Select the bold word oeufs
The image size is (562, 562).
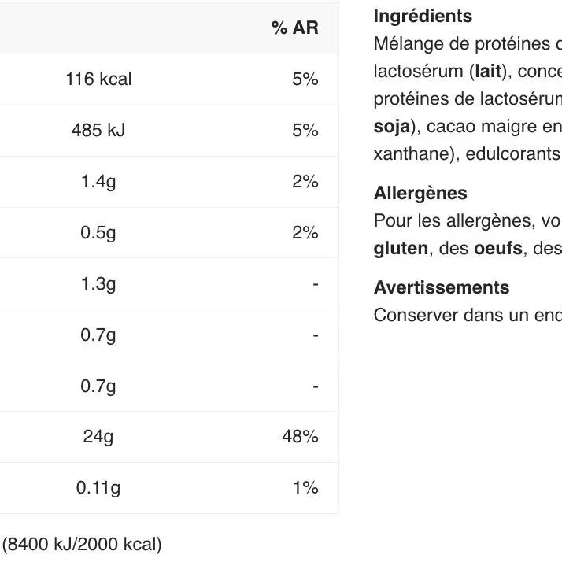click(x=497, y=249)
